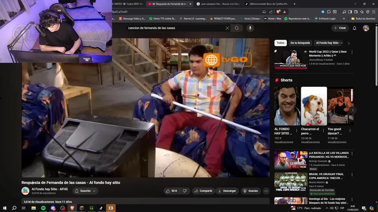Image resolution: width=378 pixels, height=212 pixels.
Task: Expand hidden bookmarks chevron
Action: 344,19
